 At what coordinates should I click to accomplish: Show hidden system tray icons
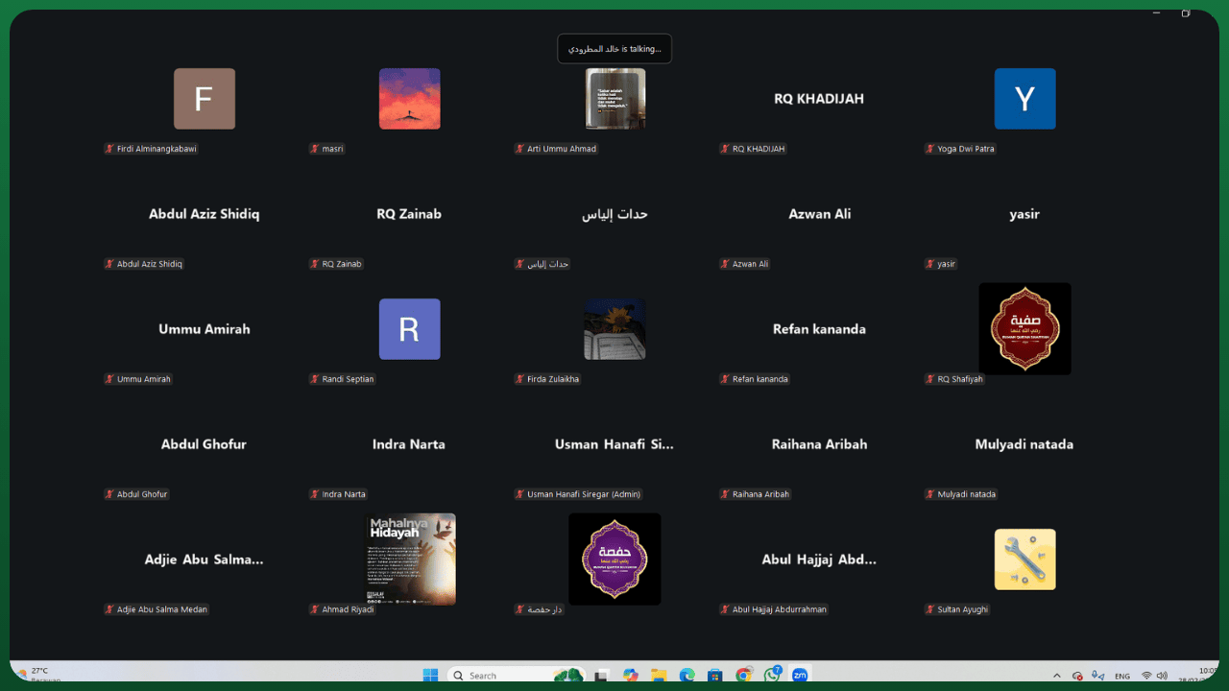(1057, 676)
